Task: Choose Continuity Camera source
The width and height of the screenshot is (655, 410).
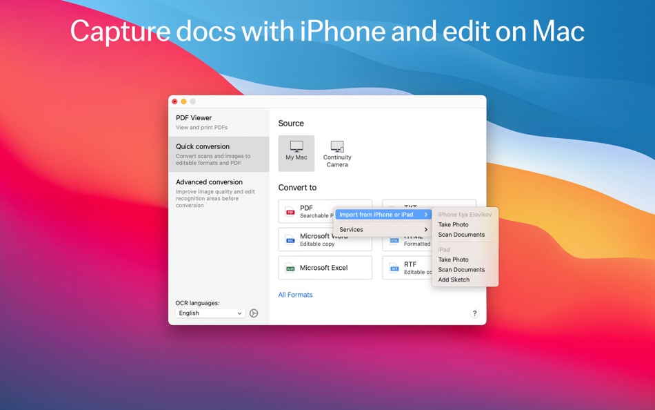Action: pos(337,153)
